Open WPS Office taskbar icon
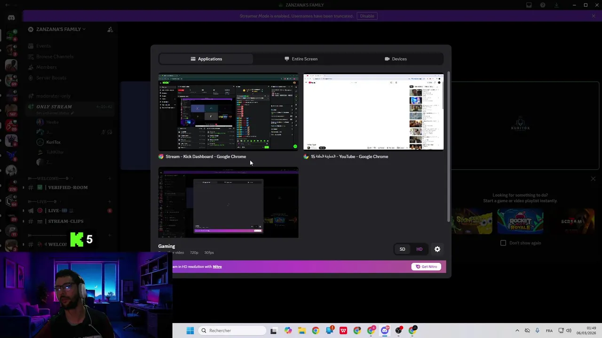The width and height of the screenshot is (602, 338). 343,330
